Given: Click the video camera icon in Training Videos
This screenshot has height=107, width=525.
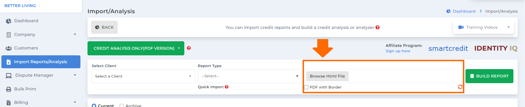Looking at the screenshot, I should [461, 27].
